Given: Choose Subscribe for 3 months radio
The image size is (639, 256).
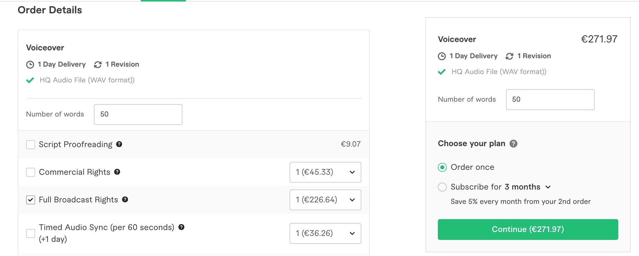Looking at the screenshot, I should click(x=442, y=187).
